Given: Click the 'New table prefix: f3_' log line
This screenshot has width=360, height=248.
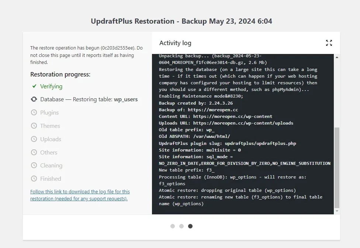Looking at the screenshot, I should pyautogui.click(x=187, y=170).
